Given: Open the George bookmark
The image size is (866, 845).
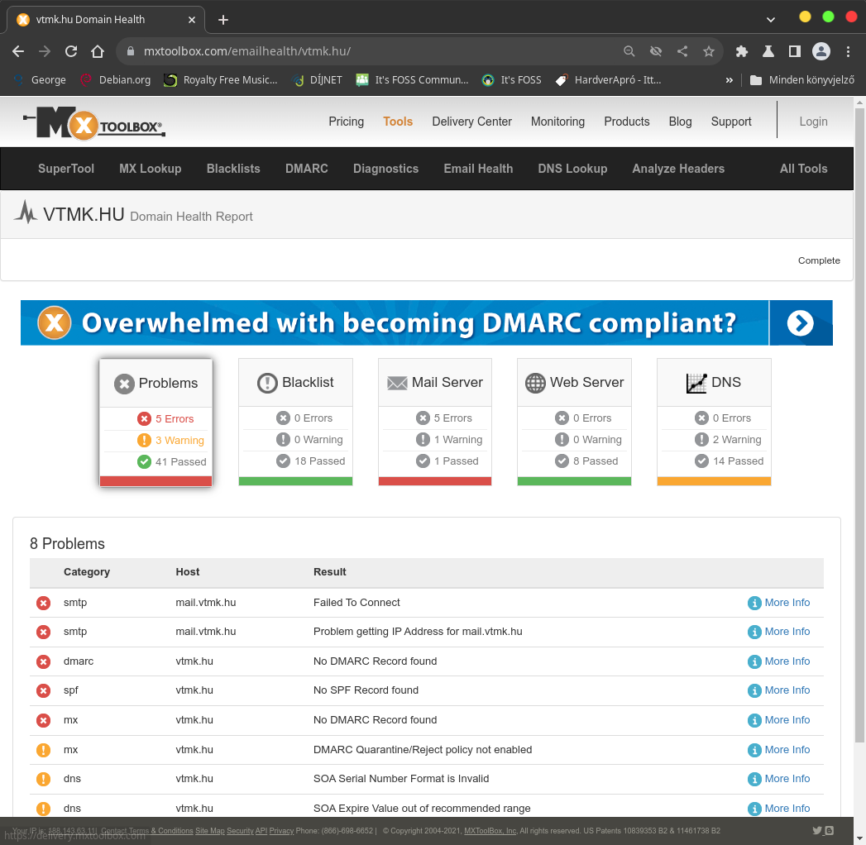Looking at the screenshot, I should (x=40, y=80).
